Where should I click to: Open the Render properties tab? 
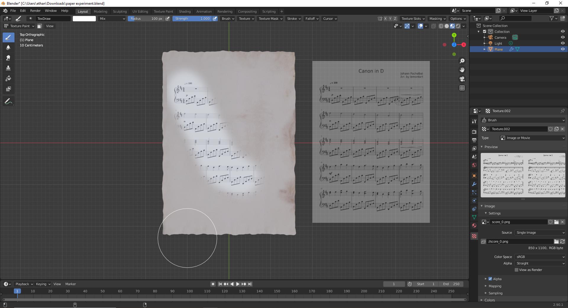click(474, 132)
